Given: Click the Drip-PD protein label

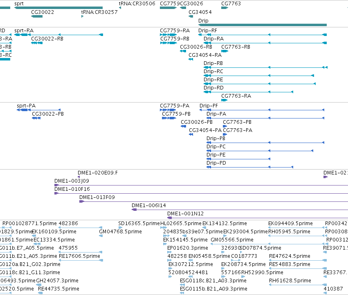Looking at the screenshot, I should [x=216, y=163].
